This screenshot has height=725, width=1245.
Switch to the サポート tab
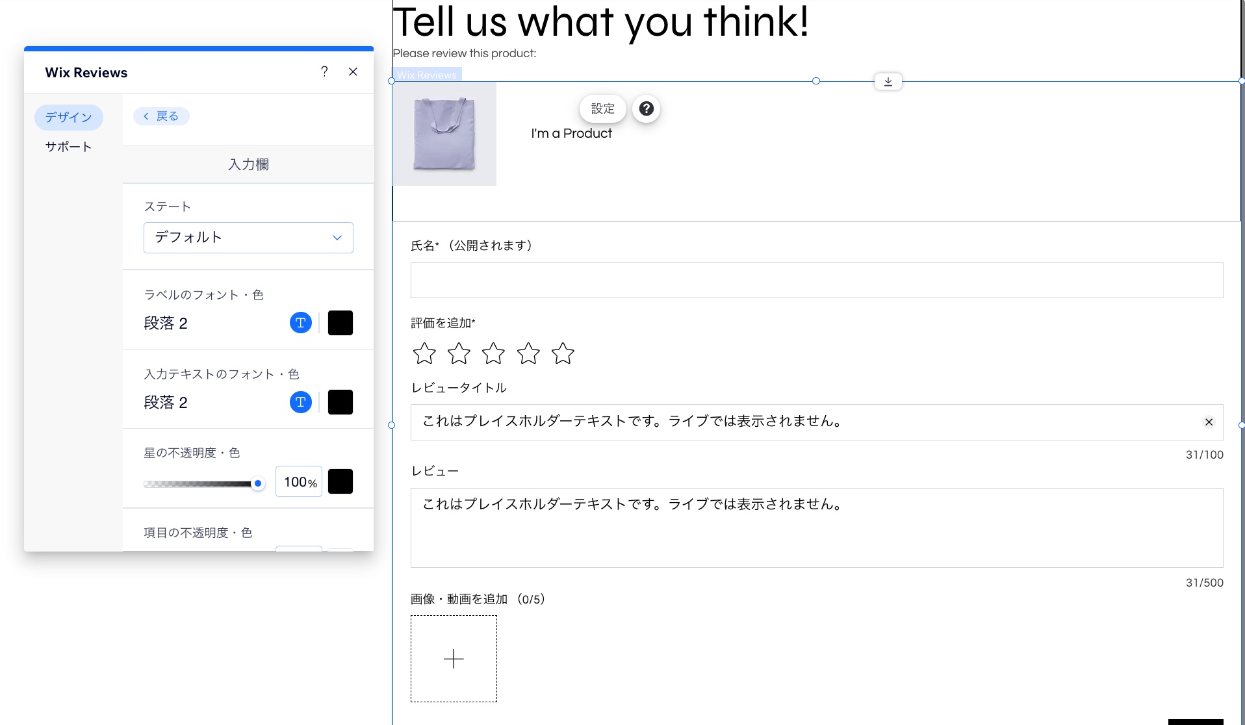(68, 147)
